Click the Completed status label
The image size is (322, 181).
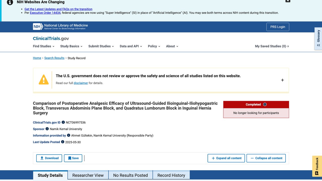click(253, 105)
